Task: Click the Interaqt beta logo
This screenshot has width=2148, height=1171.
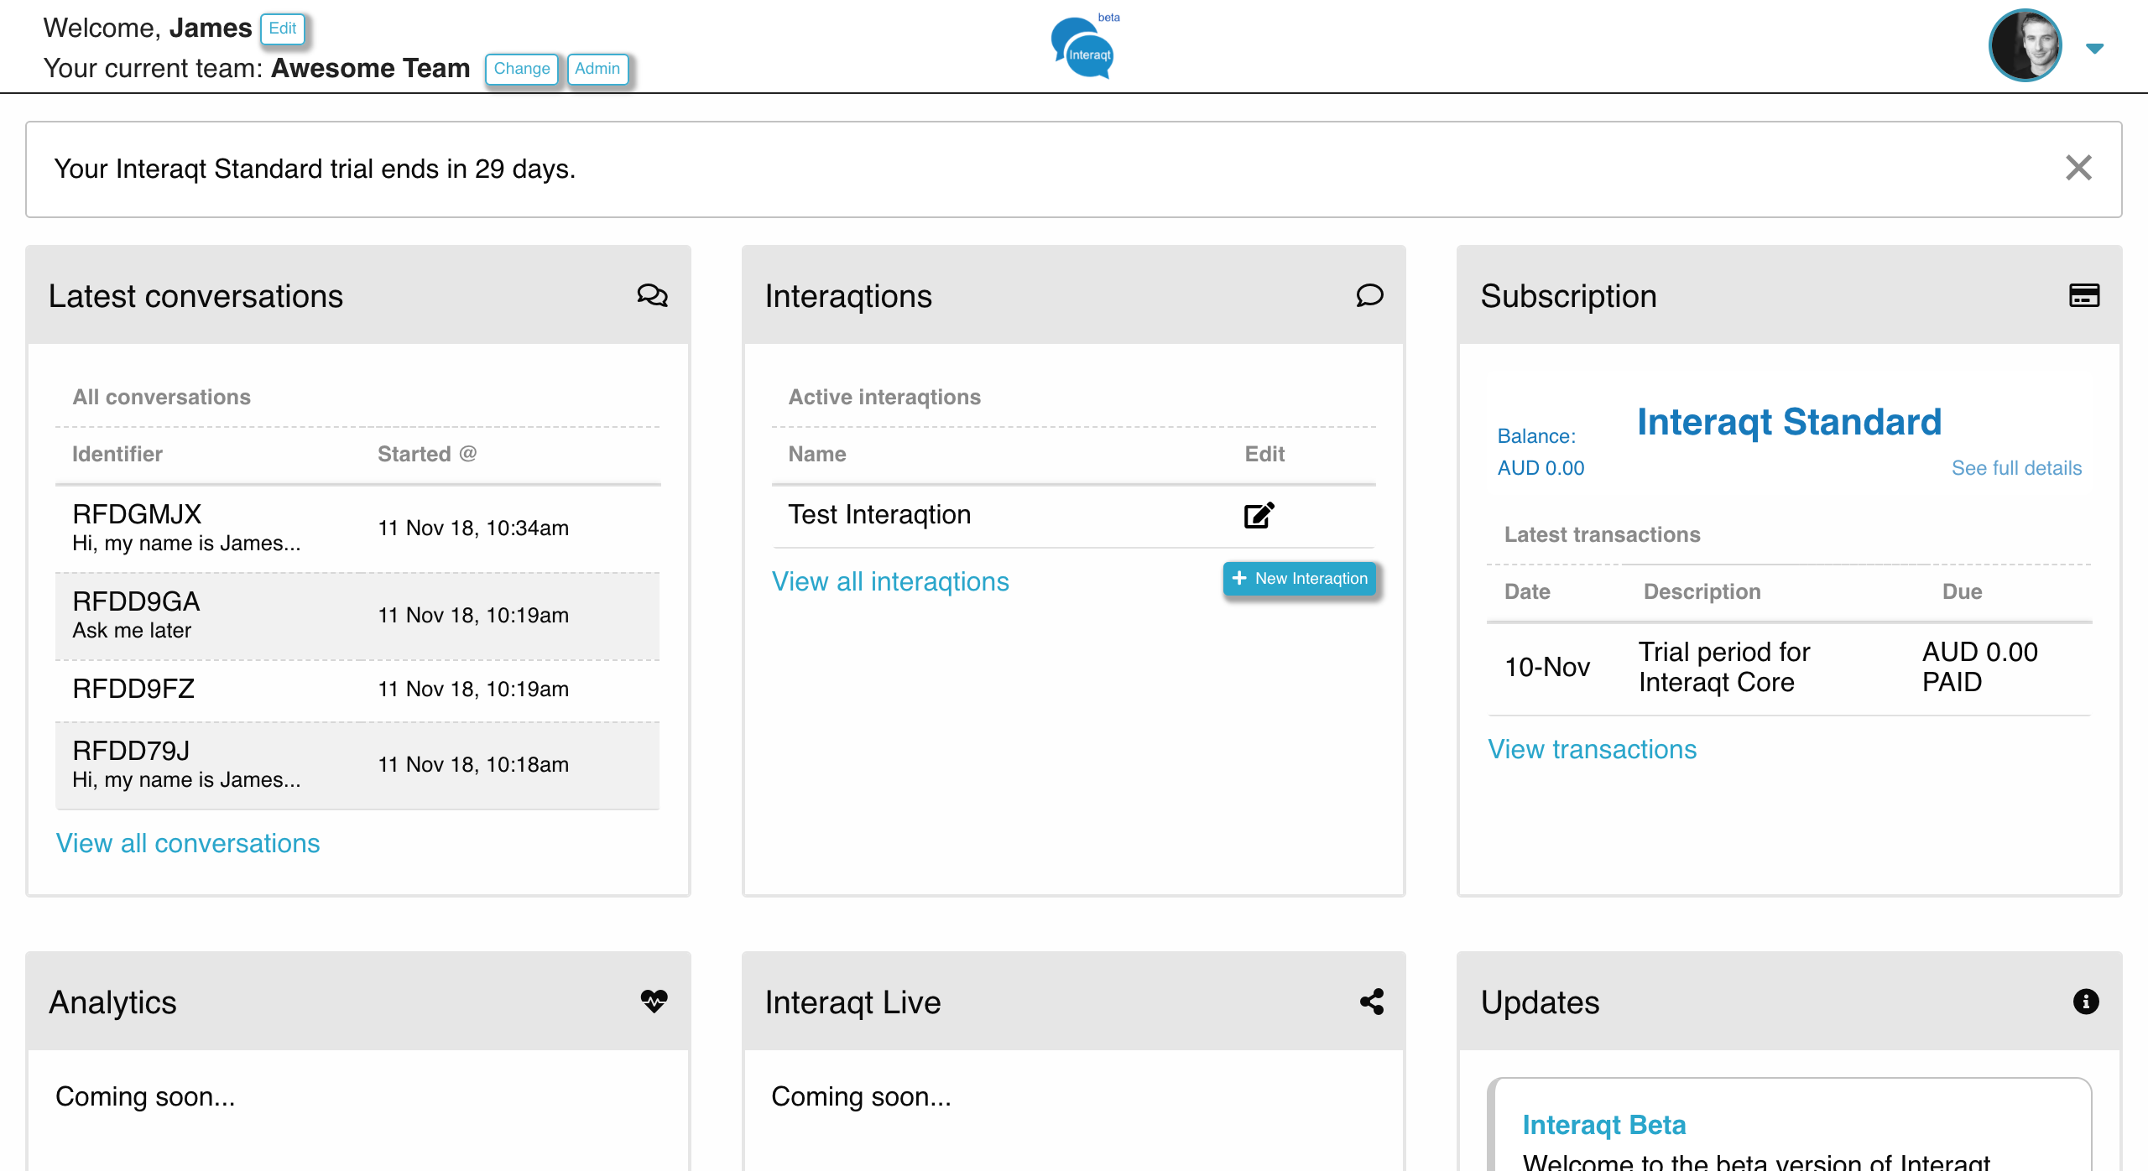Action: [1083, 48]
